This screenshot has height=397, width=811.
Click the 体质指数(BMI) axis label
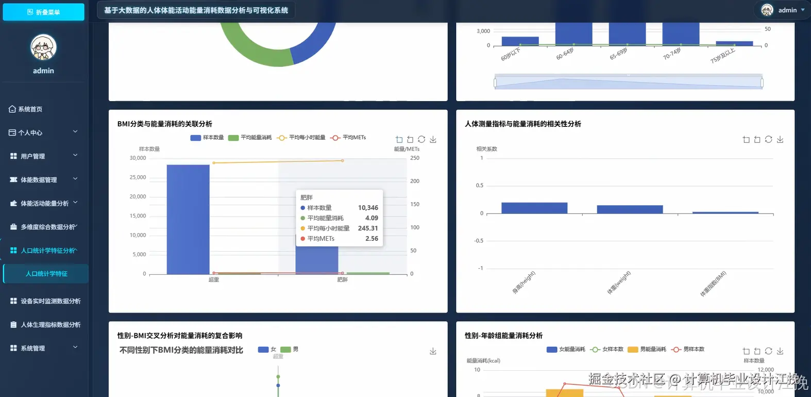(x=713, y=284)
